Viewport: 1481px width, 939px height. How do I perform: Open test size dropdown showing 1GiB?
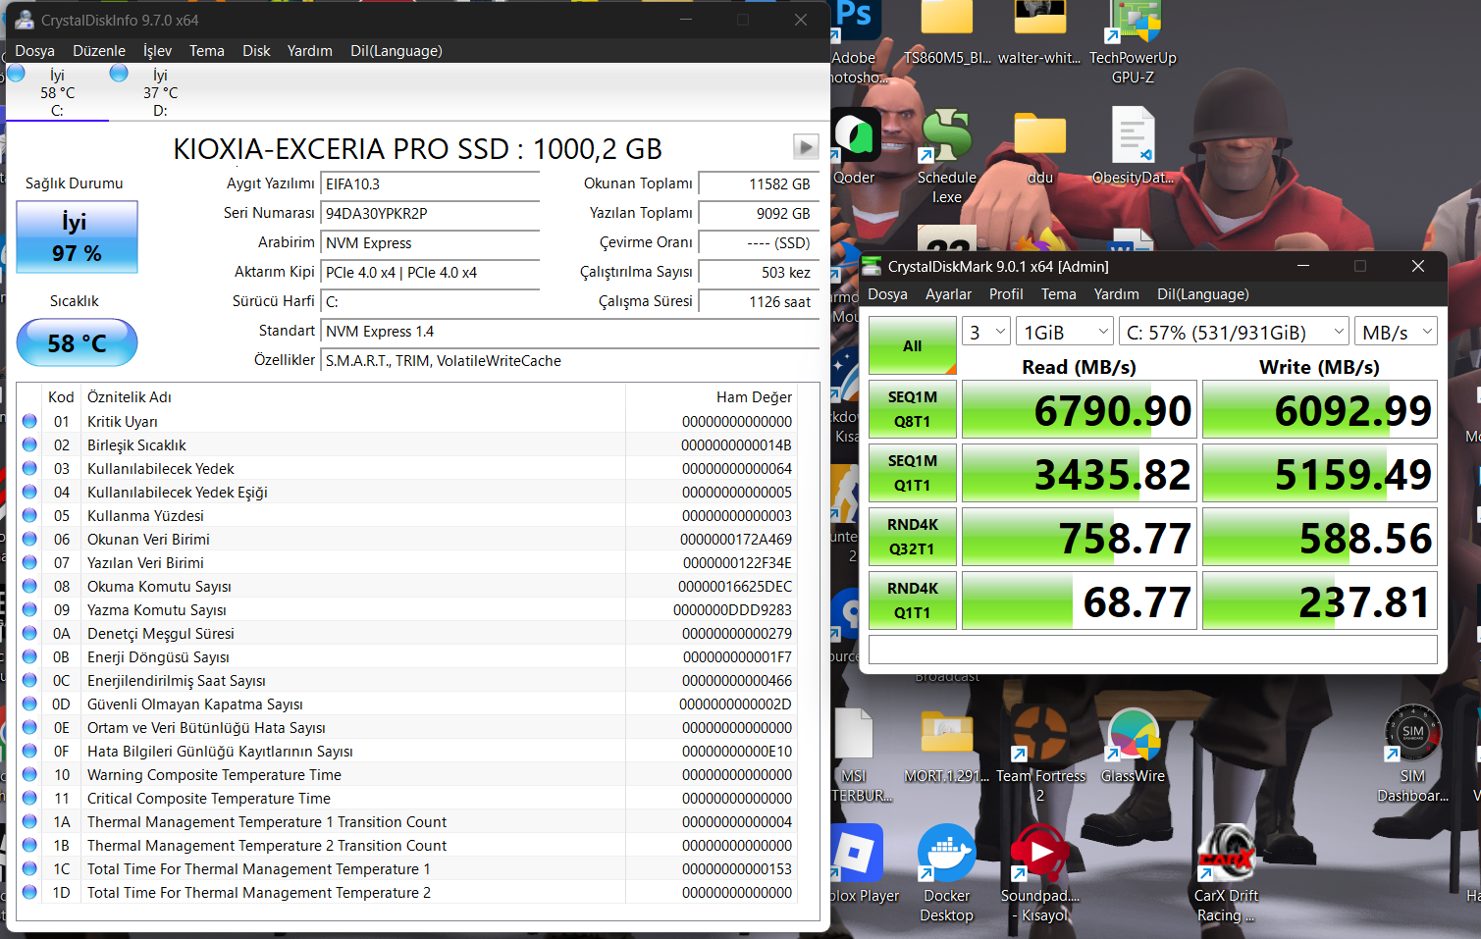[1064, 332]
